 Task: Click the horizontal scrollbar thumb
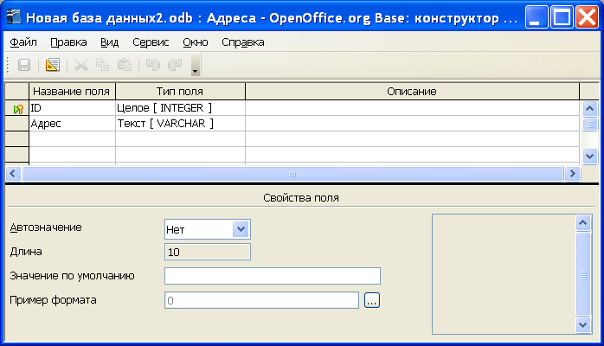click(292, 174)
